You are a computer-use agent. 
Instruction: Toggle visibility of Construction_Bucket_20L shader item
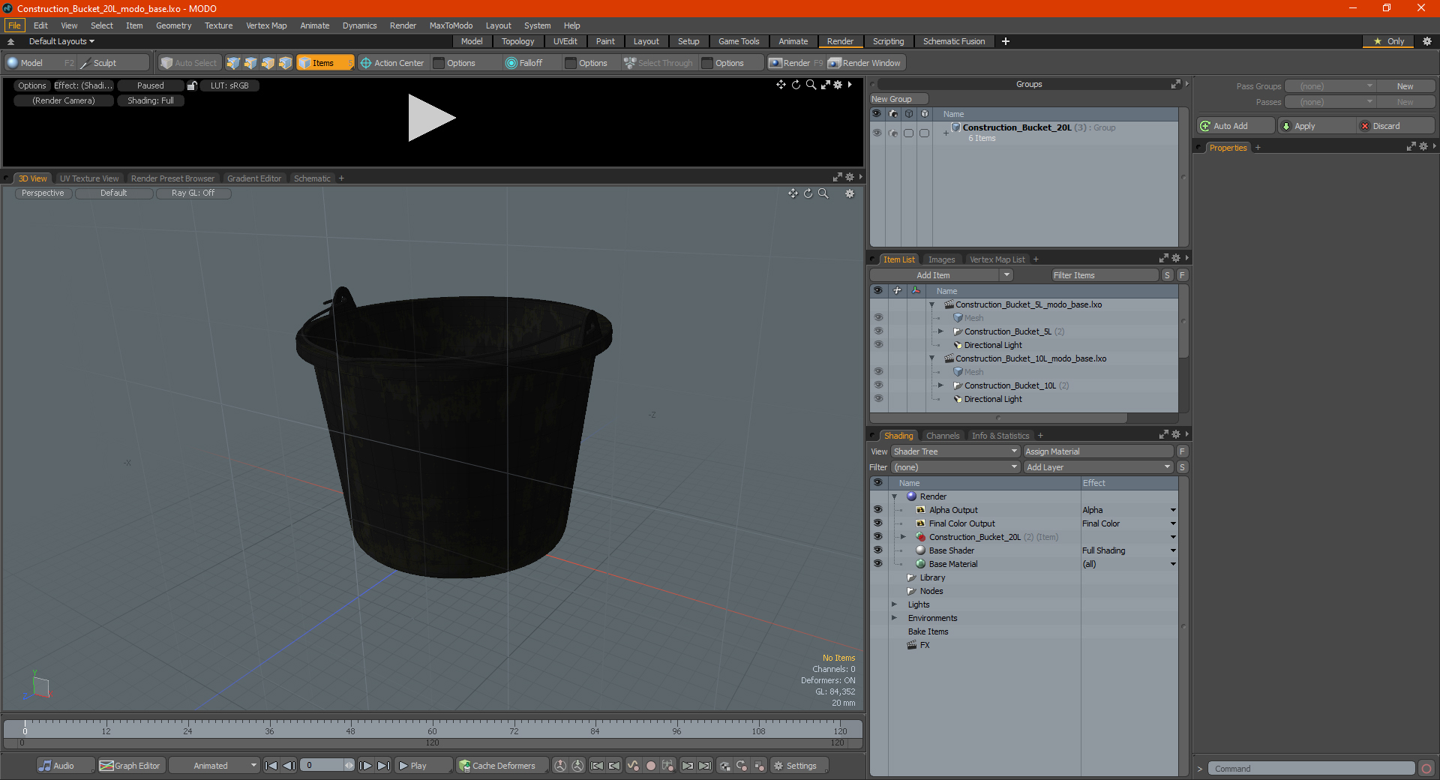(877, 537)
